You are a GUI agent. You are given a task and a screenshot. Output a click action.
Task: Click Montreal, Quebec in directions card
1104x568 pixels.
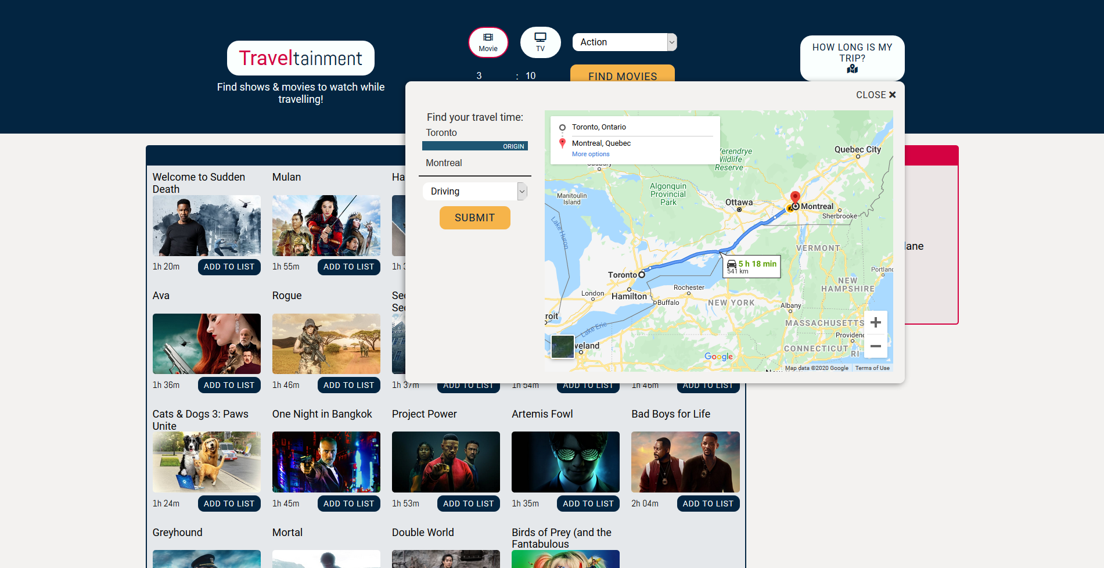click(601, 143)
